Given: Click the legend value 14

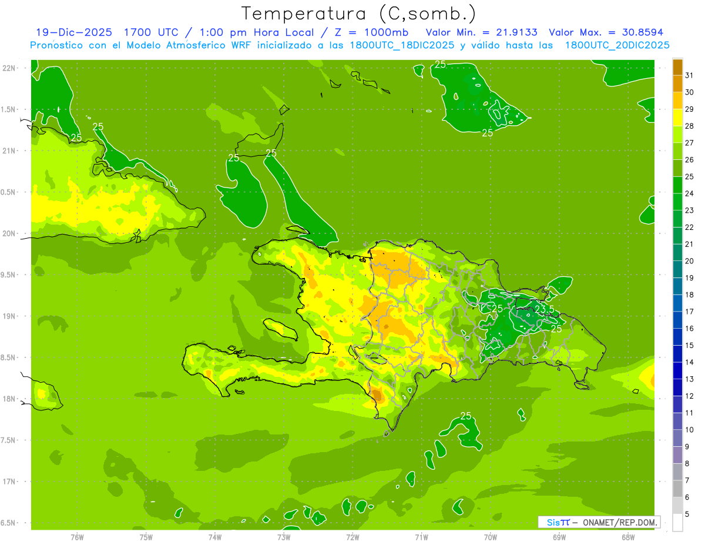Looking at the screenshot, I should (x=690, y=362).
